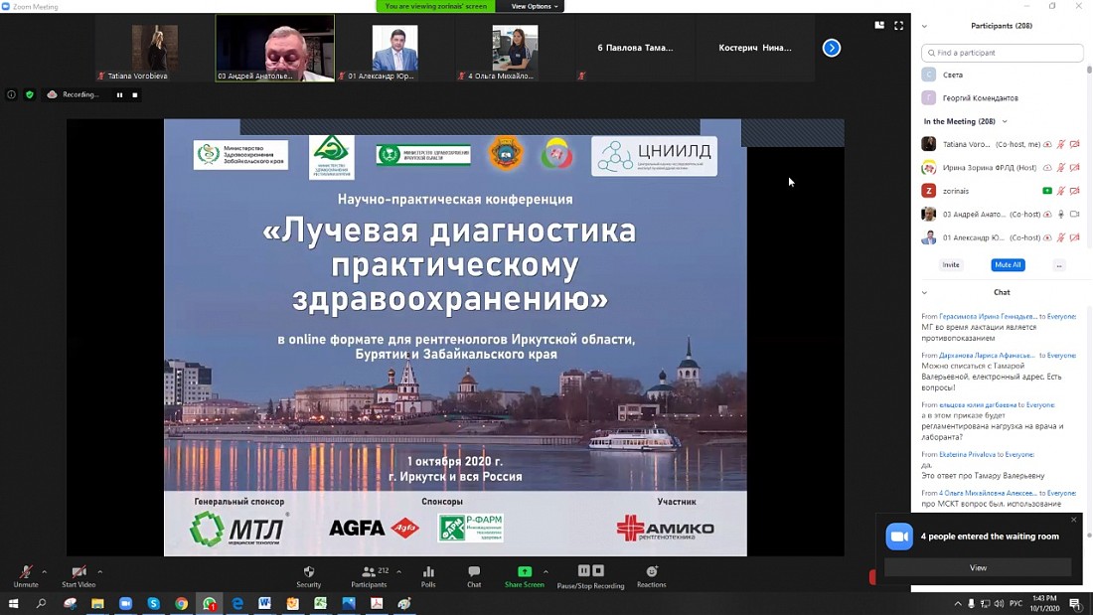Pause recording from the top-left Recording indicator
This screenshot has height=615, width=1093.
pos(119,94)
